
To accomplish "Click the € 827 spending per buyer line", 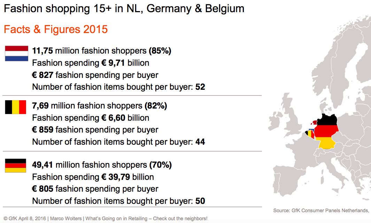I will tap(95, 75).
